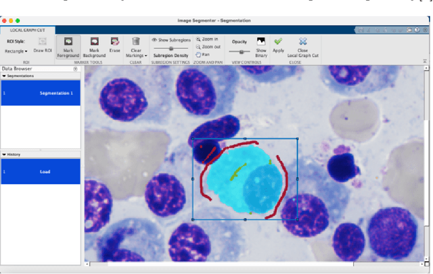
Task: Switch to the LOCAL GRAPH CUT tab
Action: pos(27,30)
